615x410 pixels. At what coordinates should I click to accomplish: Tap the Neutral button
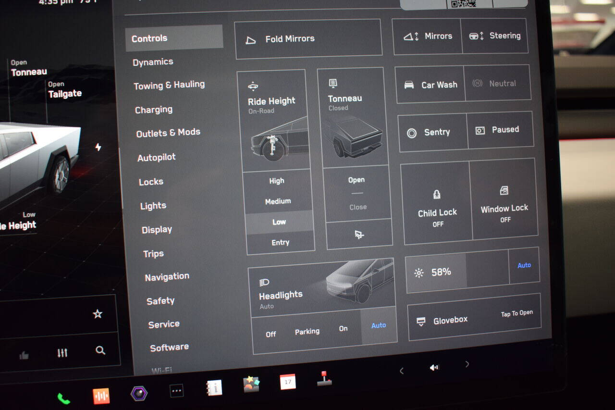[x=497, y=83]
